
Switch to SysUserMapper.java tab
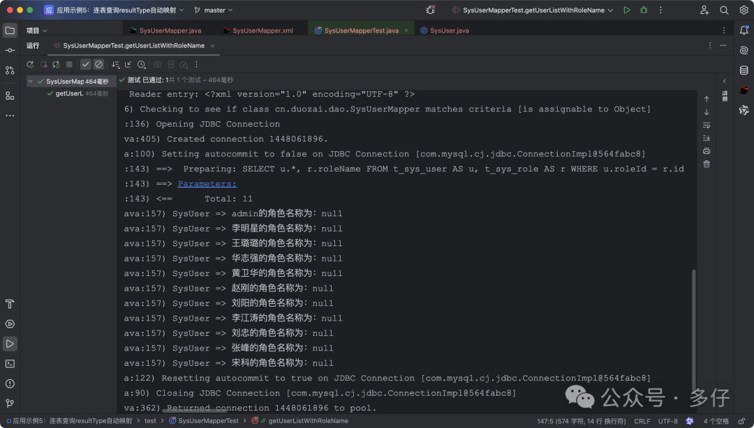click(x=165, y=30)
